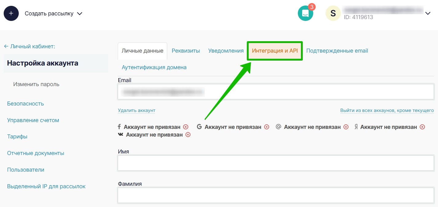The width and height of the screenshot is (438, 207).
Task: Click the Google account link icon
Action: [199, 127]
